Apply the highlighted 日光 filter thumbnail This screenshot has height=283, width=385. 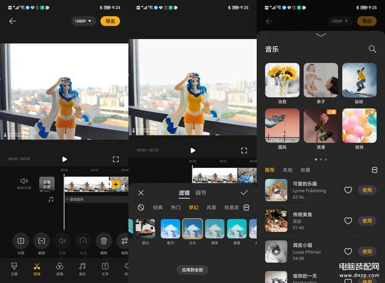pos(192,229)
